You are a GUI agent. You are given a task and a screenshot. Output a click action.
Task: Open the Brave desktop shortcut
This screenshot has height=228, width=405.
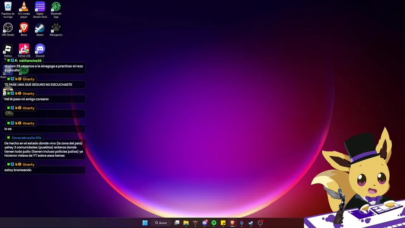24,29
